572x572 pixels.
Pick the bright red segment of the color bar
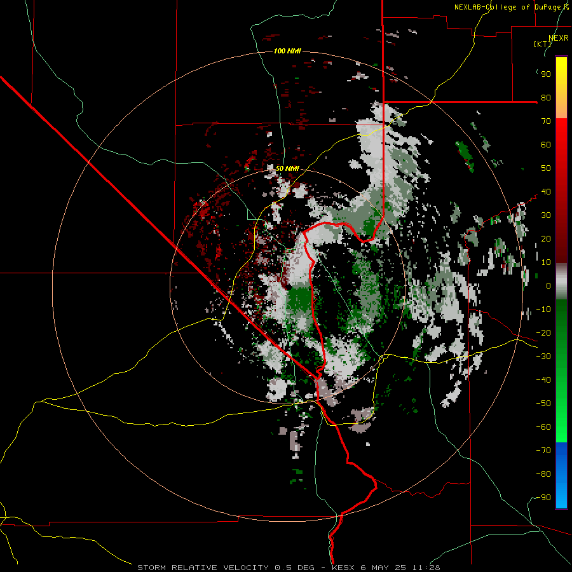pos(561,139)
